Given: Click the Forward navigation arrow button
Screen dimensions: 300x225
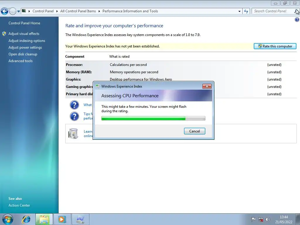Looking at the screenshot, I should coord(13,11).
